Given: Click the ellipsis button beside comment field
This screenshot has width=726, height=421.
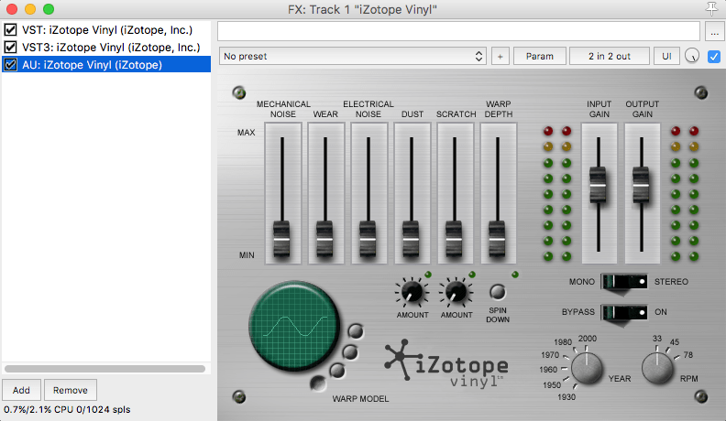Looking at the screenshot, I should [714, 32].
